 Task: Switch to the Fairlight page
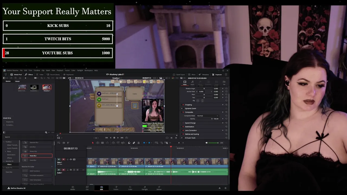[x=144, y=188]
